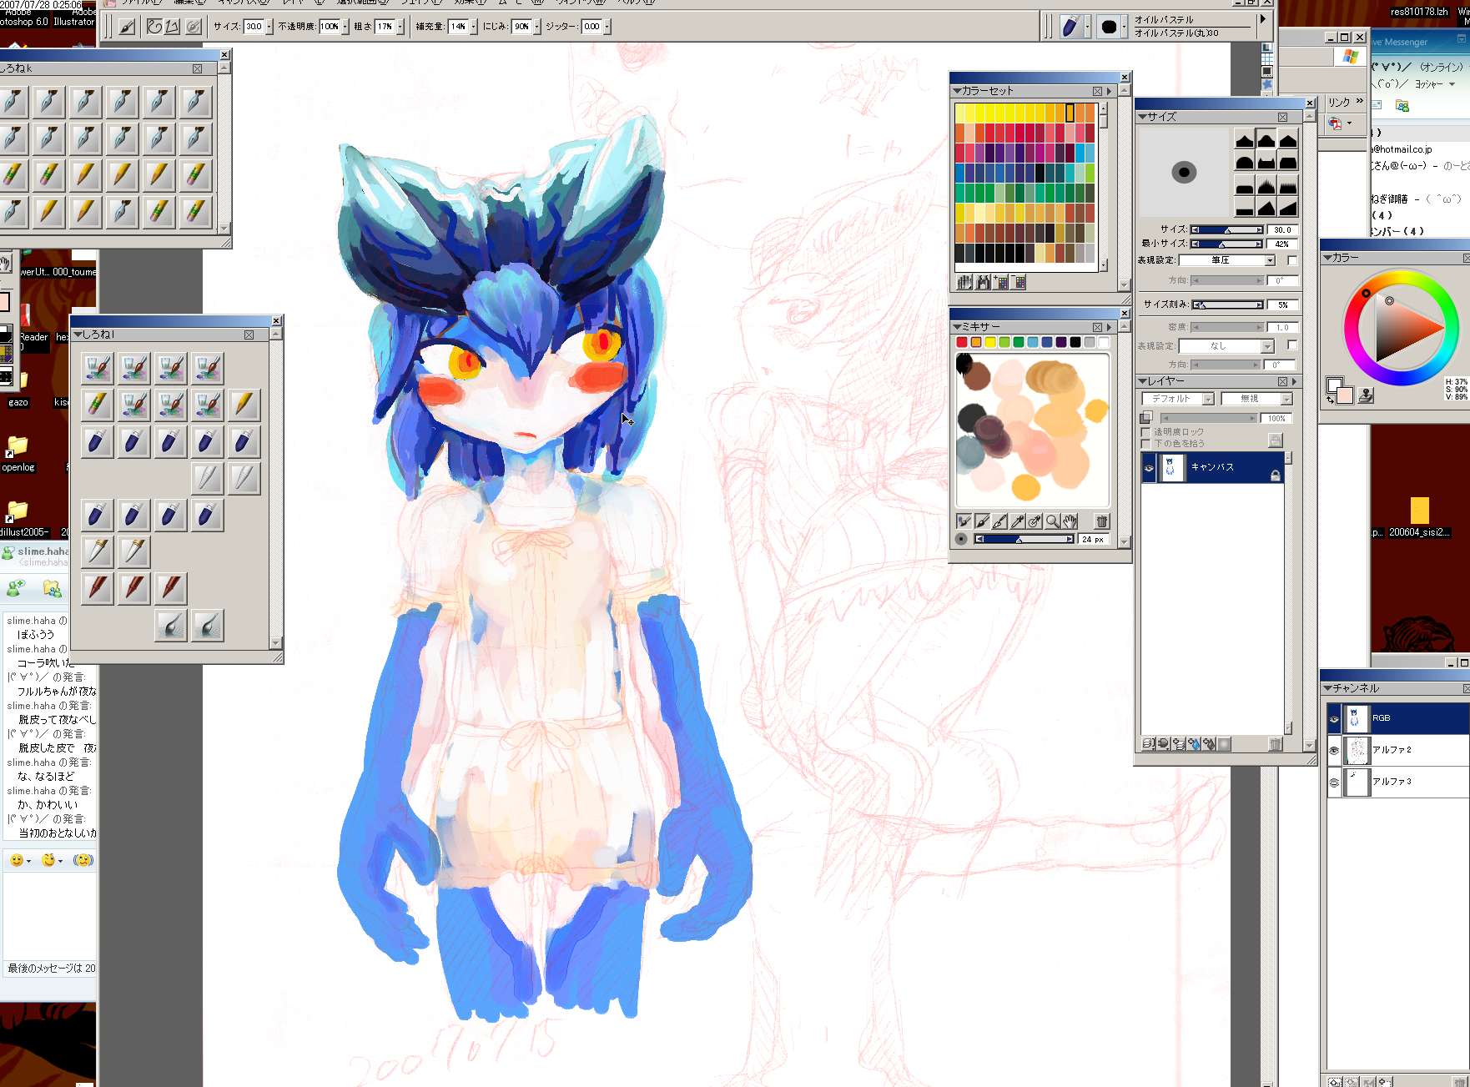Viewport: 1470px width, 1087px height.
Task: Select the straight line stroke icon
Action: 173,27
